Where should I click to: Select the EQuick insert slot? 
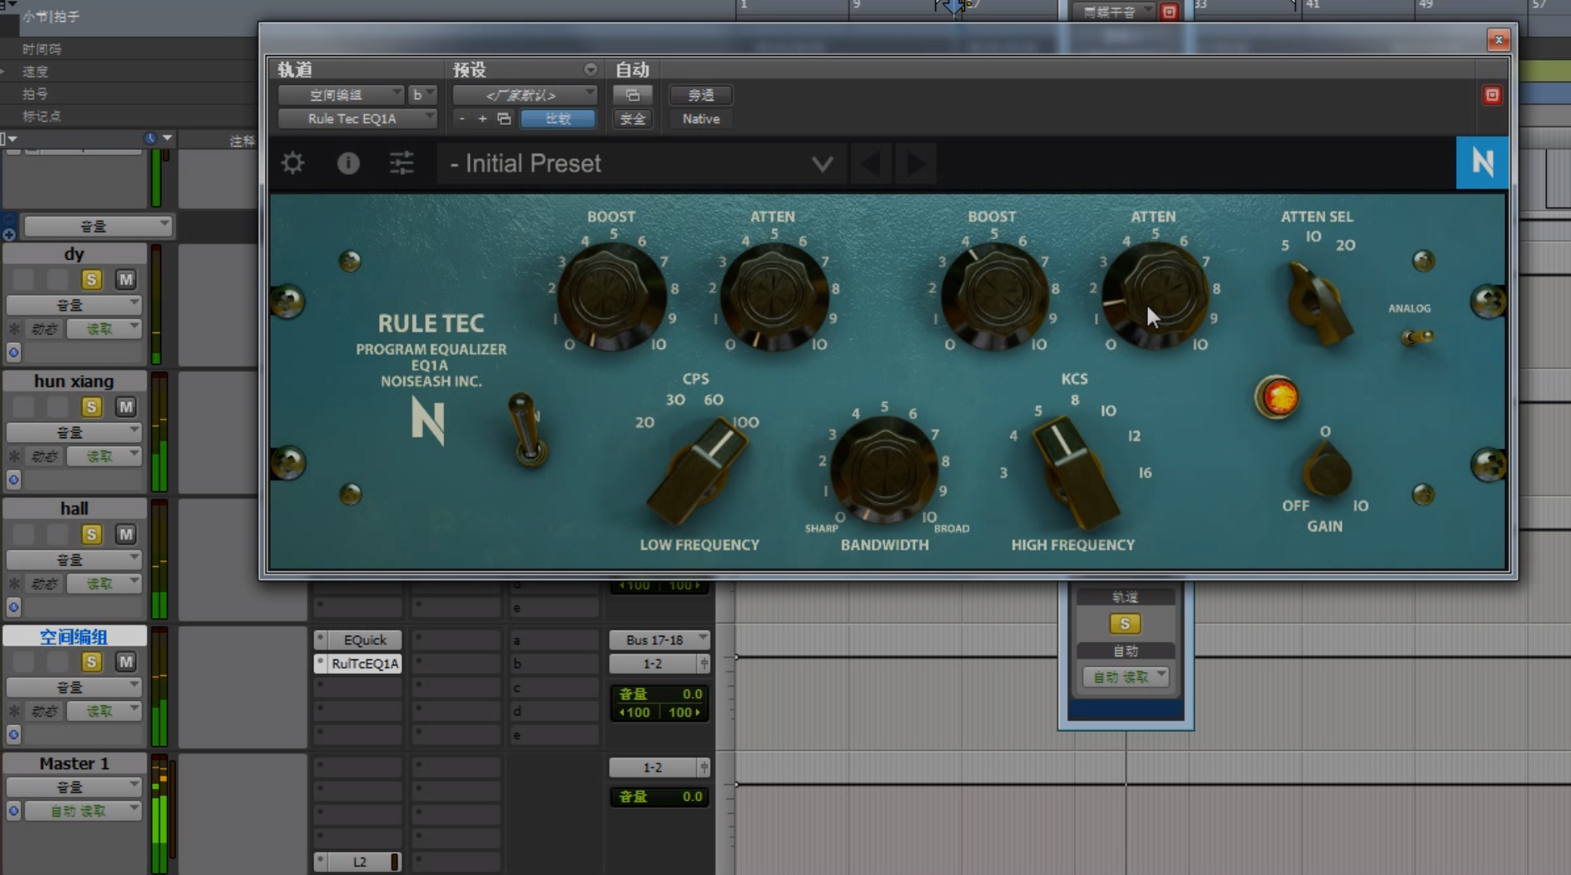(364, 640)
